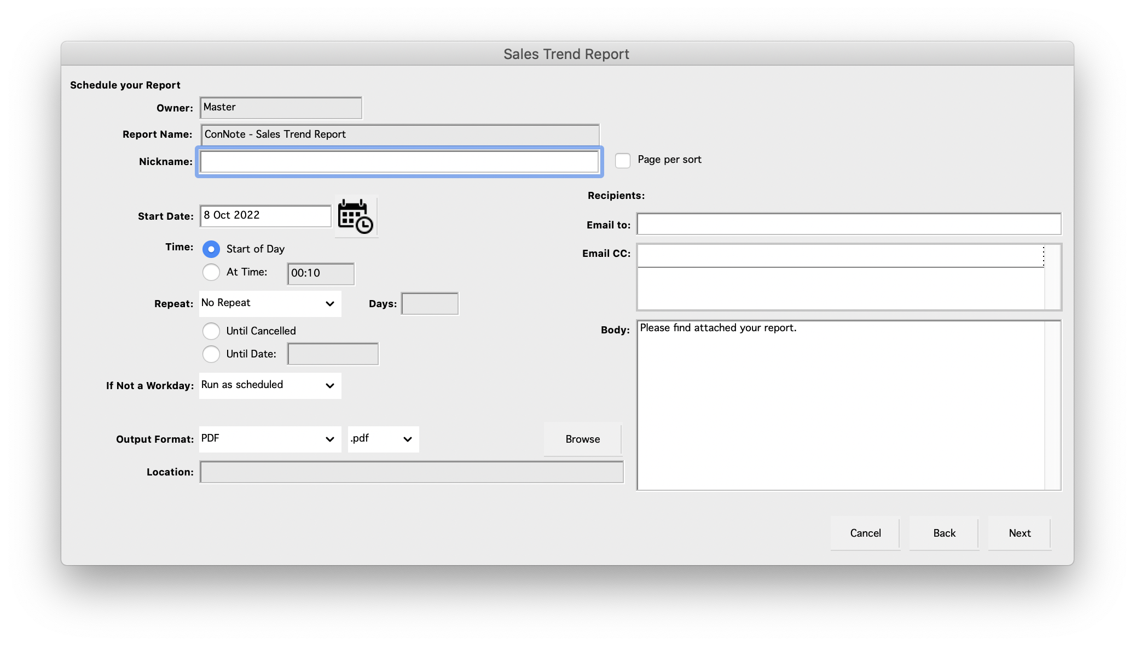This screenshot has width=1135, height=646.
Task: Click the Location path field
Action: pyautogui.click(x=412, y=472)
